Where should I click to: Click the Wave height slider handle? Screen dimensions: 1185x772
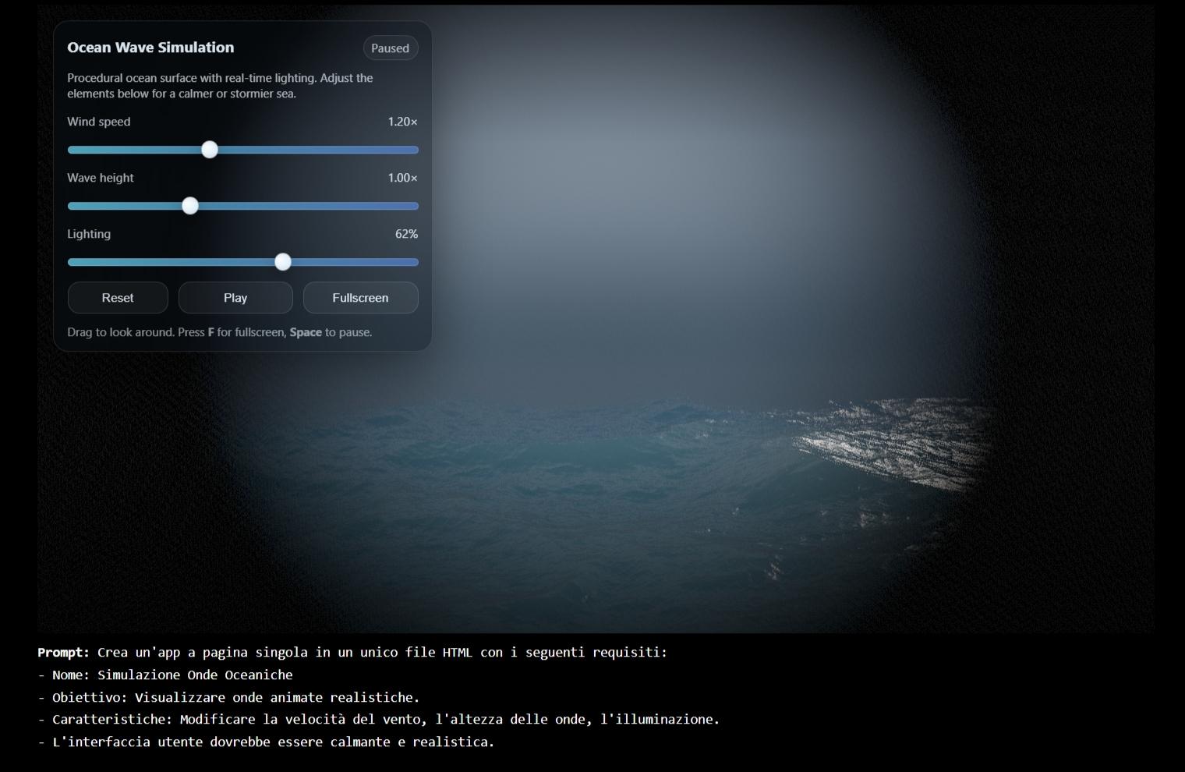(x=190, y=206)
